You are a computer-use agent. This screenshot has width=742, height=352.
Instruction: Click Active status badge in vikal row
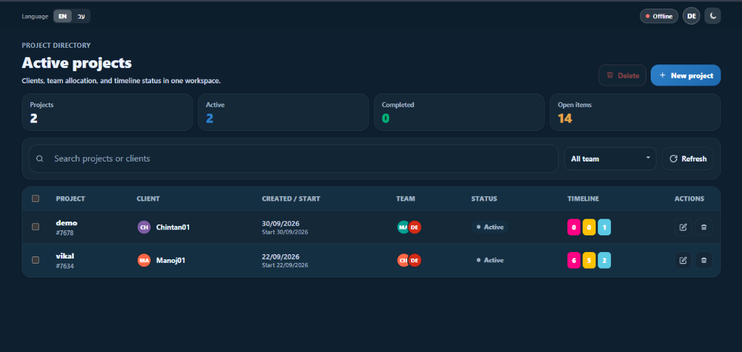click(x=490, y=260)
